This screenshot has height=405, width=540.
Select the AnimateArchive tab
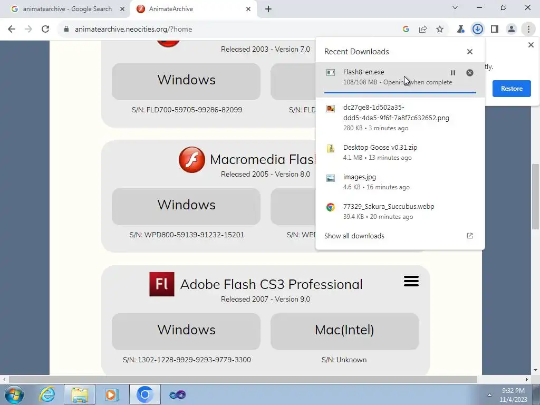coord(193,9)
